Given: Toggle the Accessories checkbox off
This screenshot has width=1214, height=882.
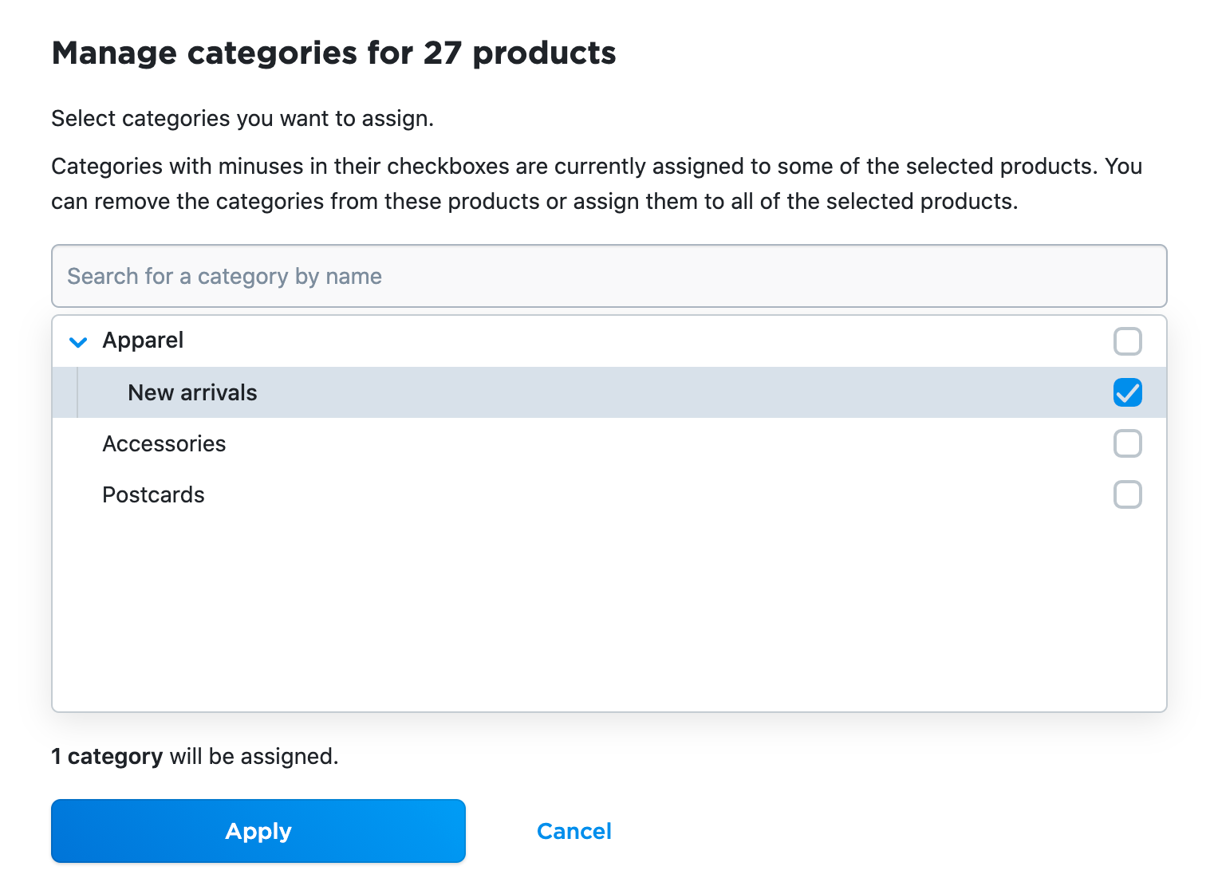Looking at the screenshot, I should [x=1127, y=443].
